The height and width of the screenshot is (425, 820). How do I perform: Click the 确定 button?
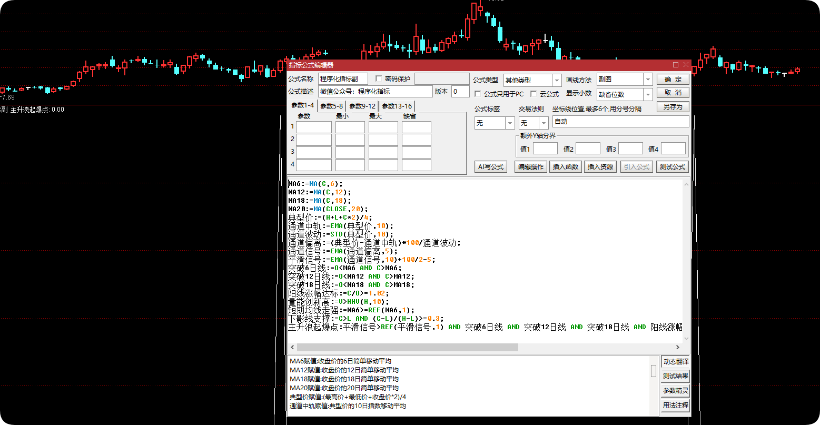point(673,80)
